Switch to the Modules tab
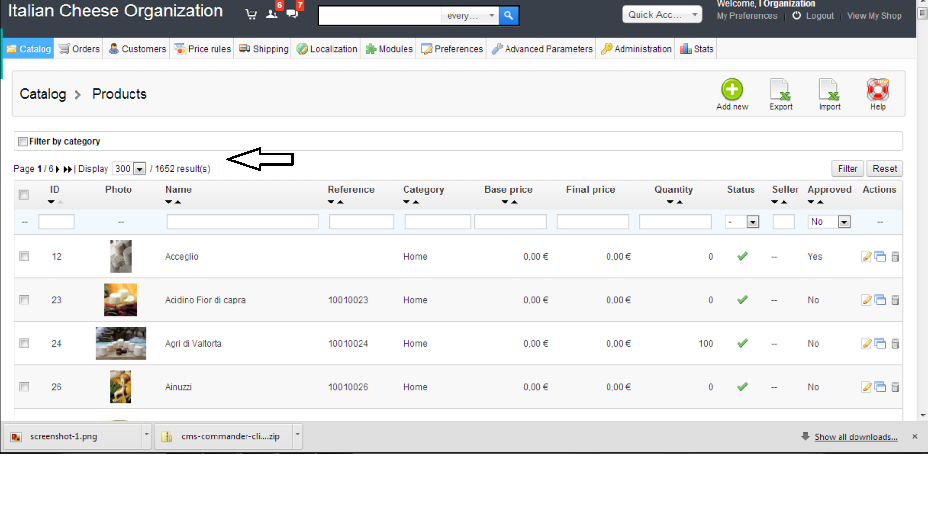The width and height of the screenshot is (928, 522). tap(389, 49)
